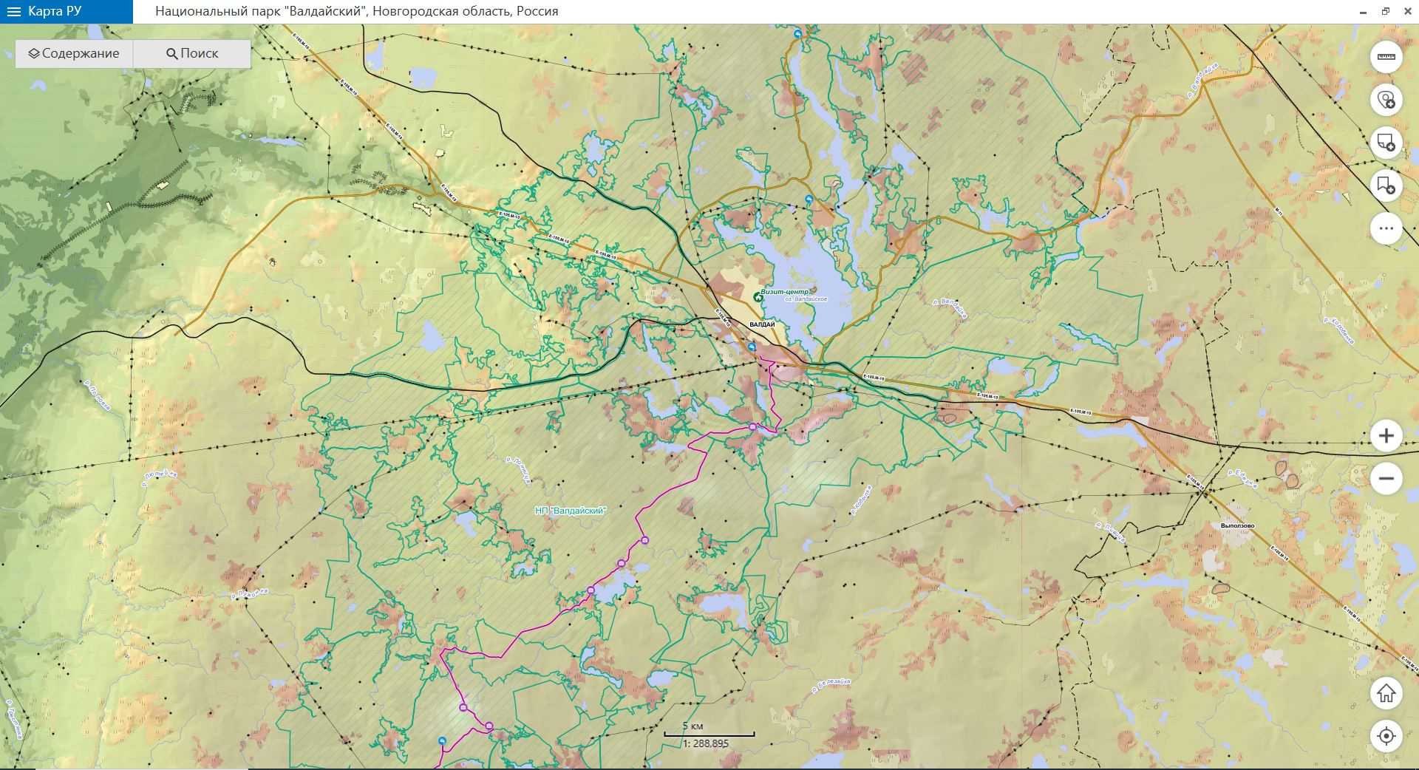The height and width of the screenshot is (770, 1419).
Task: Activate the ruler measure tool
Action: pyautogui.click(x=1386, y=57)
